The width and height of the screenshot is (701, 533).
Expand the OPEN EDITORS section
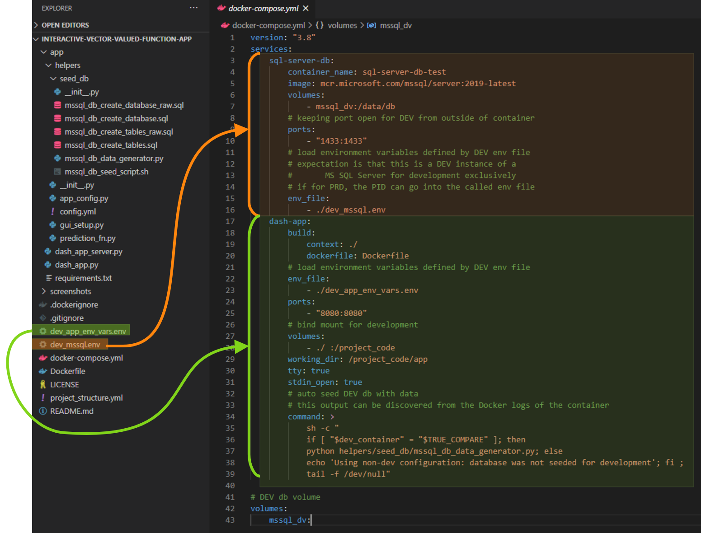click(x=65, y=25)
